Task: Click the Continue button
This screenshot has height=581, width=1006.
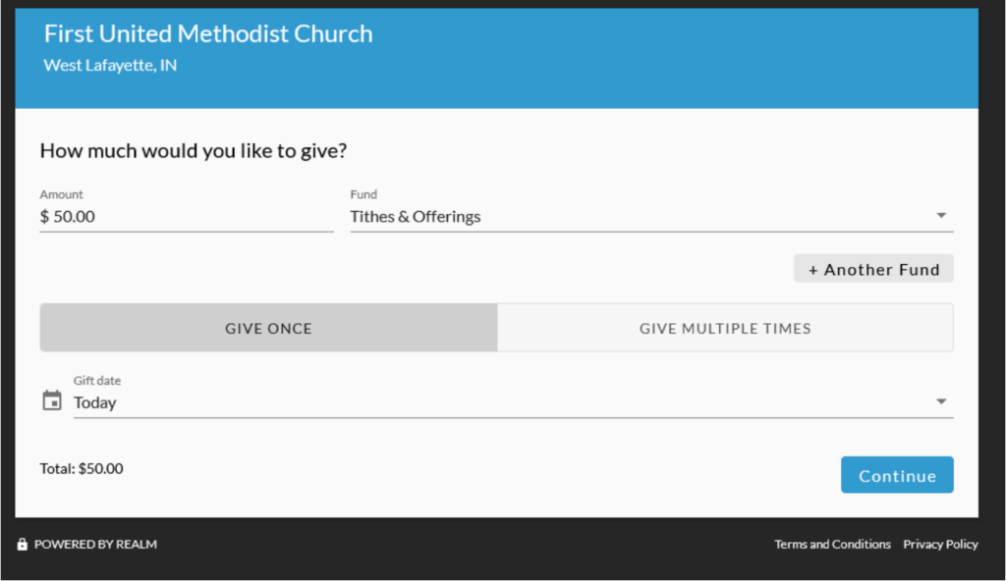Action: click(x=897, y=475)
